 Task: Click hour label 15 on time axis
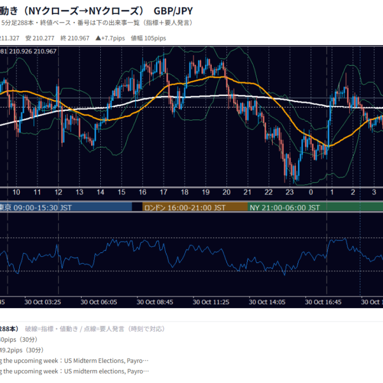pos(122,192)
